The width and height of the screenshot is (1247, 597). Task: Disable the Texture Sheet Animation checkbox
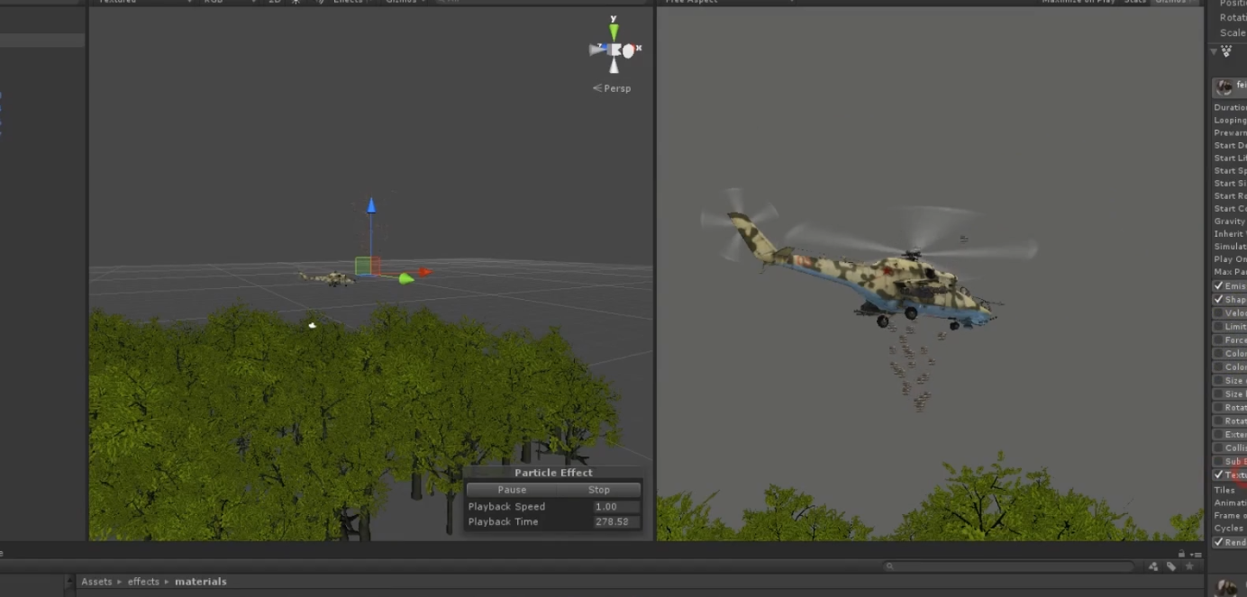pyautogui.click(x=1218, y=475)
